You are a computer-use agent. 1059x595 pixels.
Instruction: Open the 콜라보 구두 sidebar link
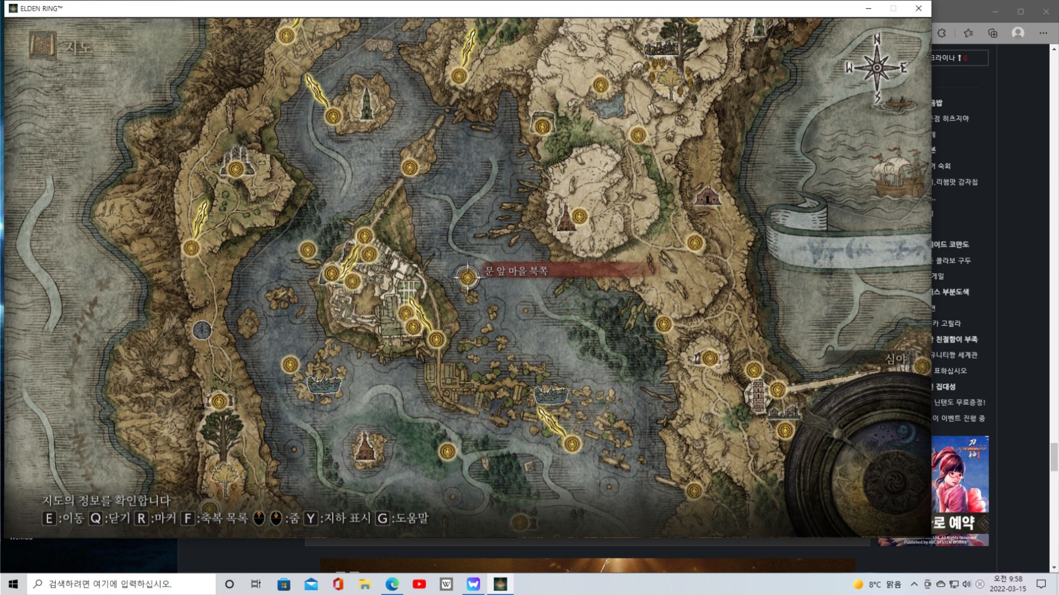point(953,261)
